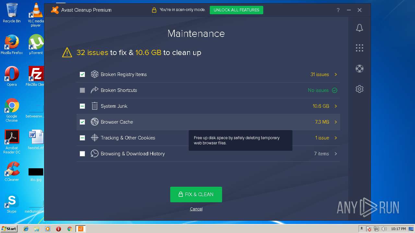Open VLC media player desktop shortcut

tap(36, 15)
